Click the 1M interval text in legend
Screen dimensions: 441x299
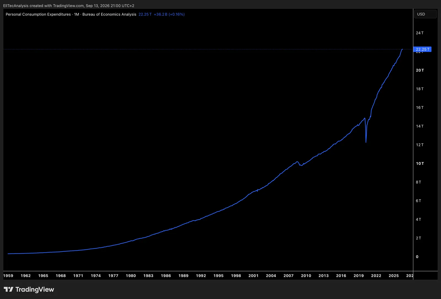coord(77,14)
